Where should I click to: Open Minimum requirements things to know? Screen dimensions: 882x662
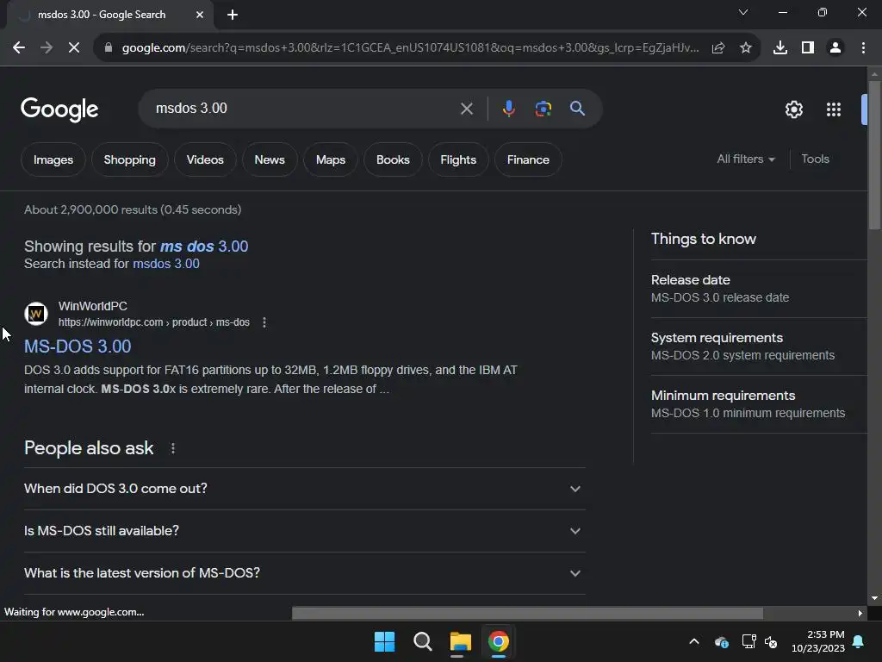coord(759,404)
